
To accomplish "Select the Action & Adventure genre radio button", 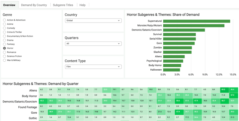I will tap(4, 20).
